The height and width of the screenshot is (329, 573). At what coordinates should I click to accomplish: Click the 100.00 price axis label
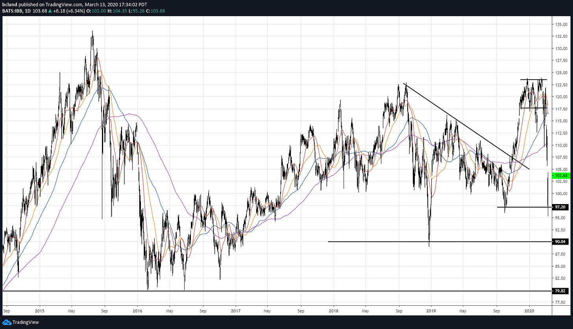click(561, 193)
